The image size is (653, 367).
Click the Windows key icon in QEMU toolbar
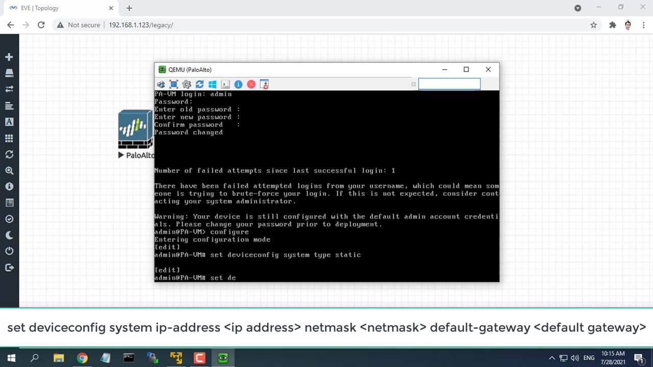[x=212, y=84]
